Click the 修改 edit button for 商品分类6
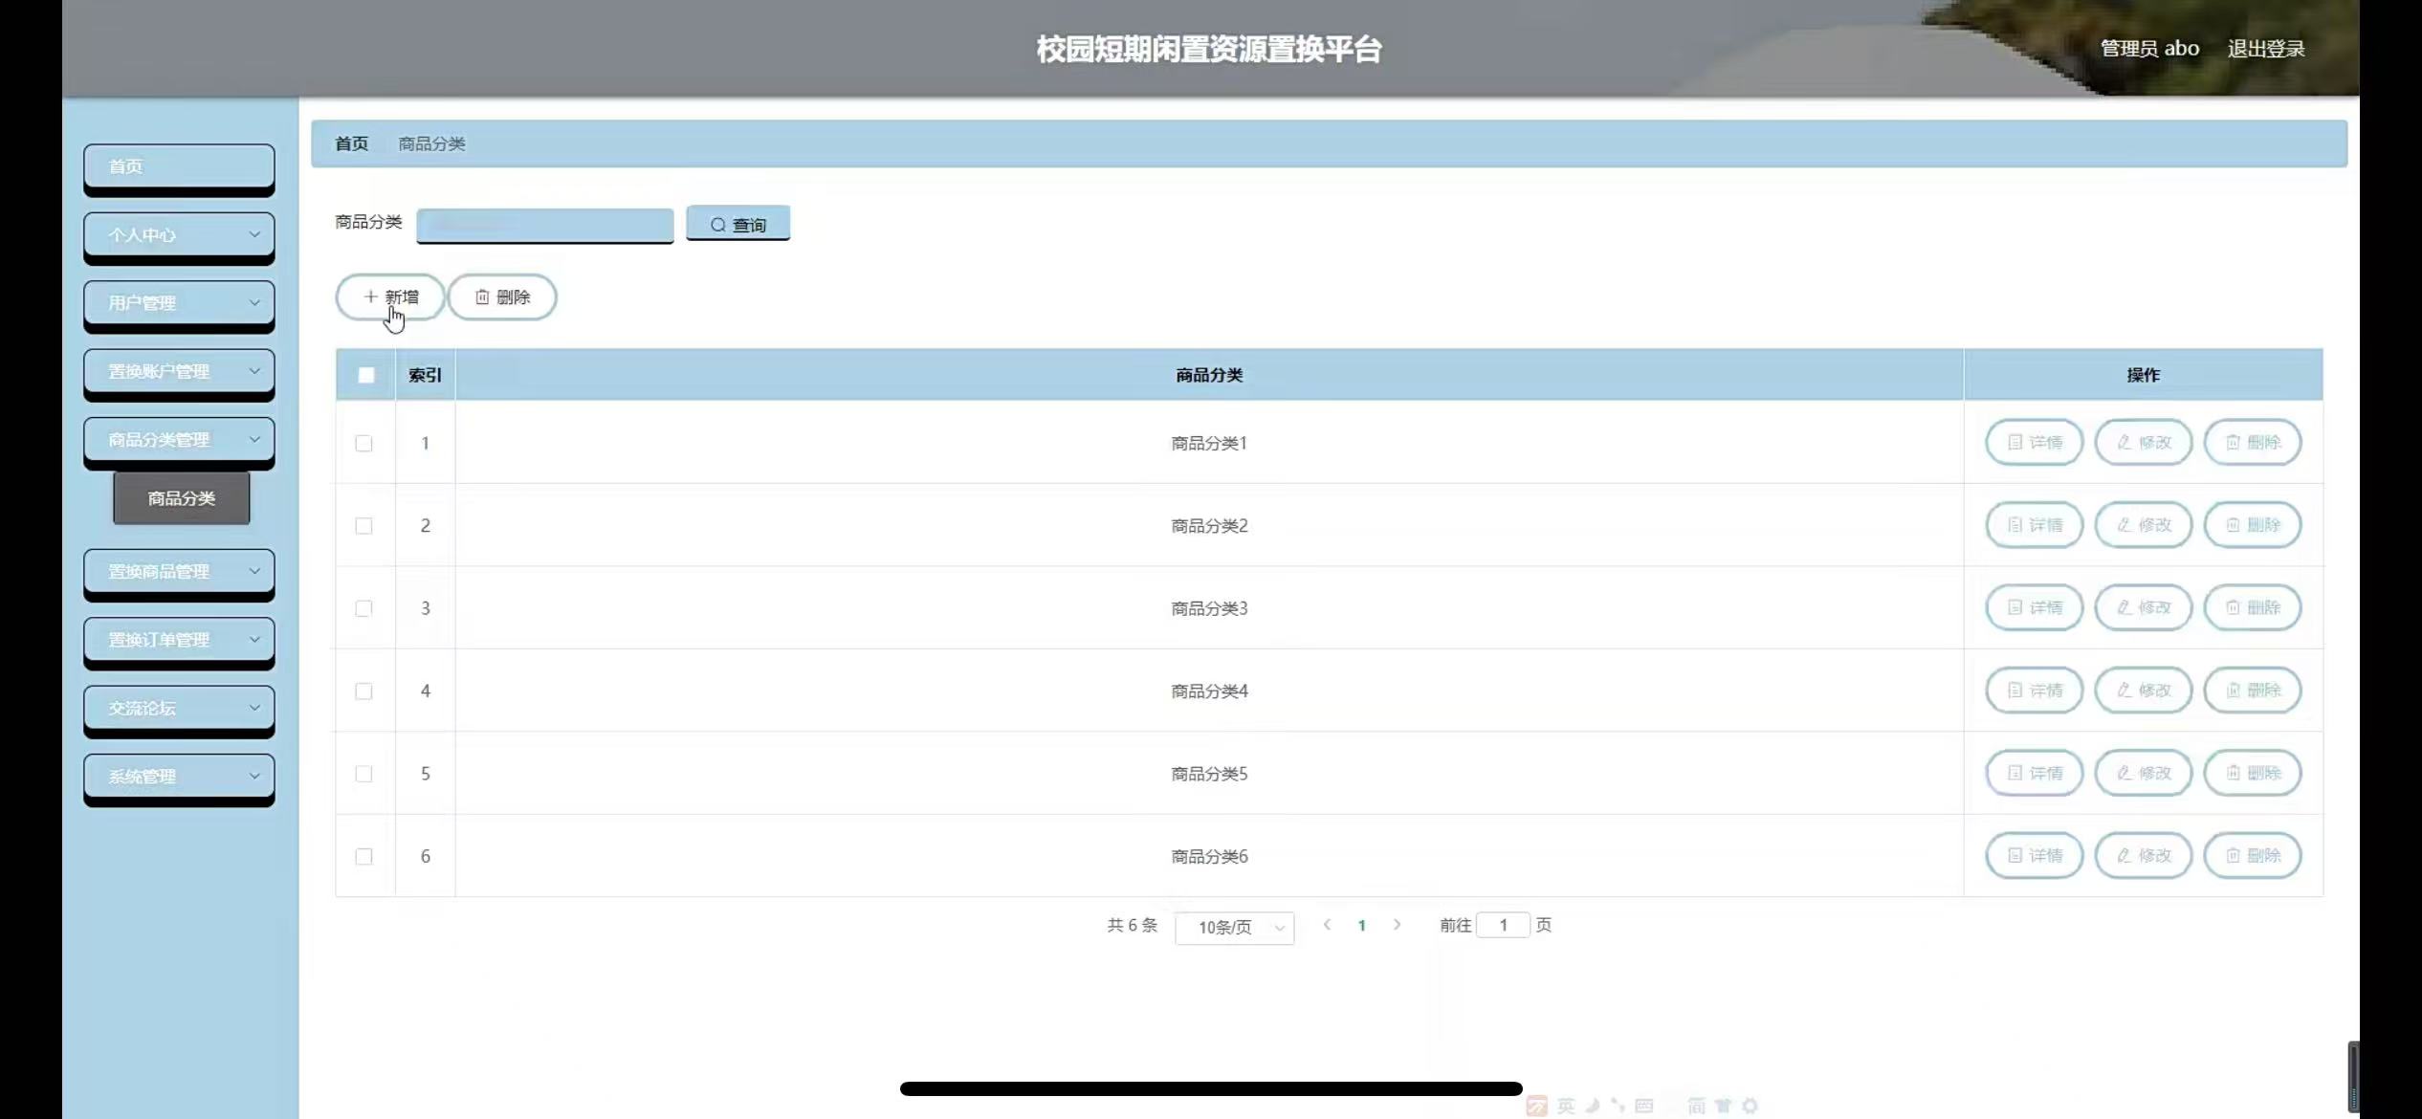The height and width of the screenshot is (1119, 2422). (x=2143, y=855)
